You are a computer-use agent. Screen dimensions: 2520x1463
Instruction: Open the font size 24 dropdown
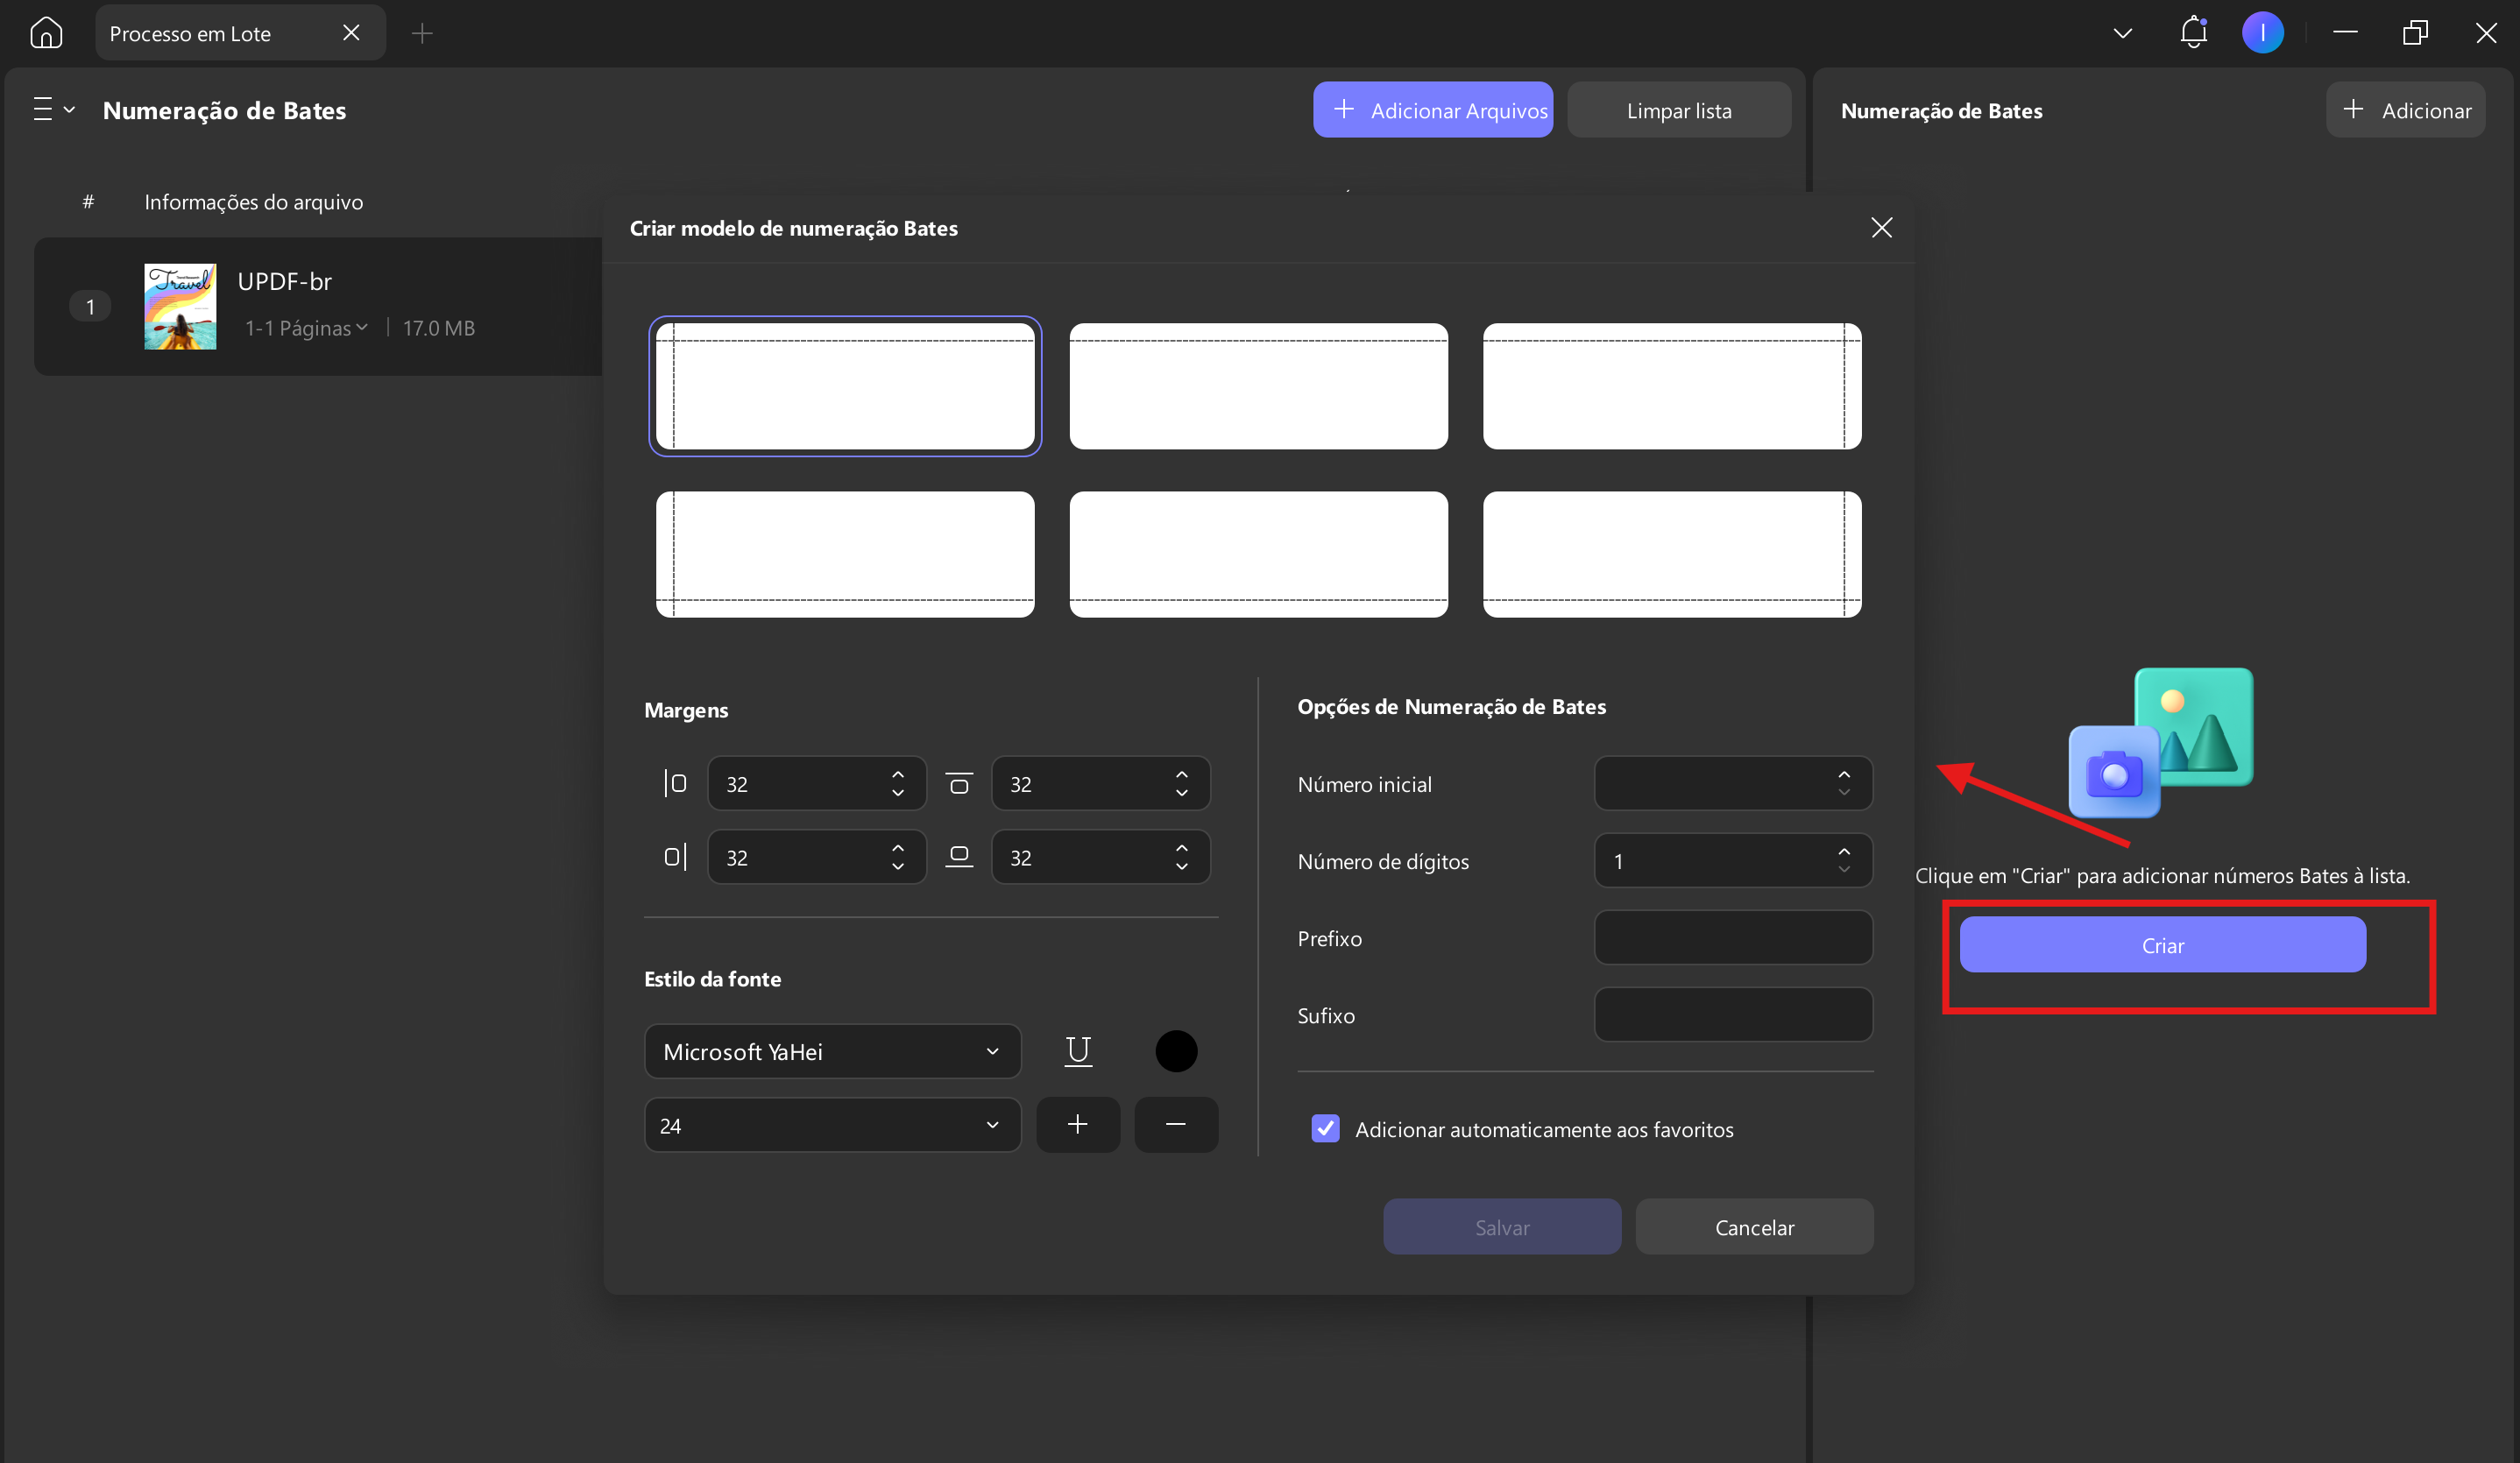[x=832, y=1125]
